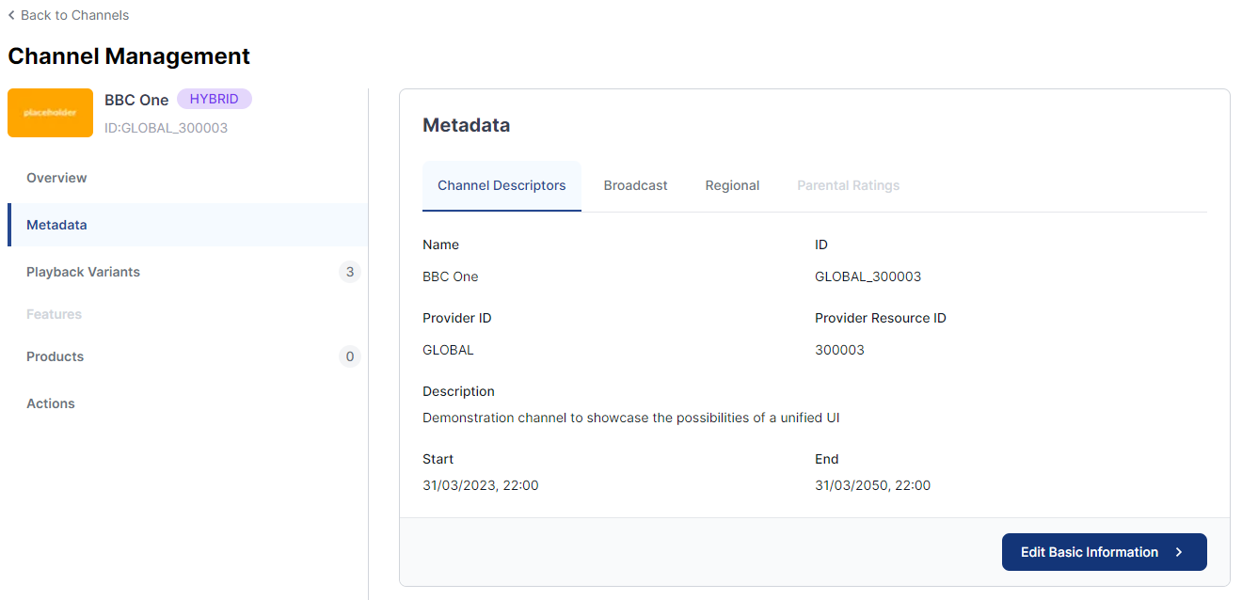1242x600 pixels.
Task: Stay on the Channel Descriptors tab
Action: pyautogui.click(x=502, y=184)
